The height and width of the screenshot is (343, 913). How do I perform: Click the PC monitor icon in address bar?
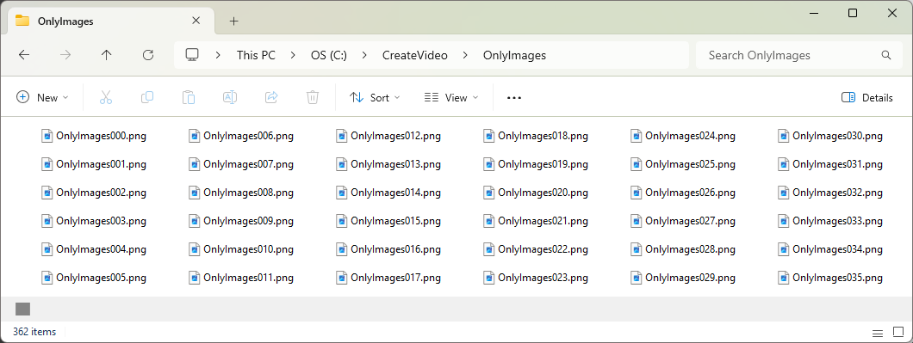point(192,55)
